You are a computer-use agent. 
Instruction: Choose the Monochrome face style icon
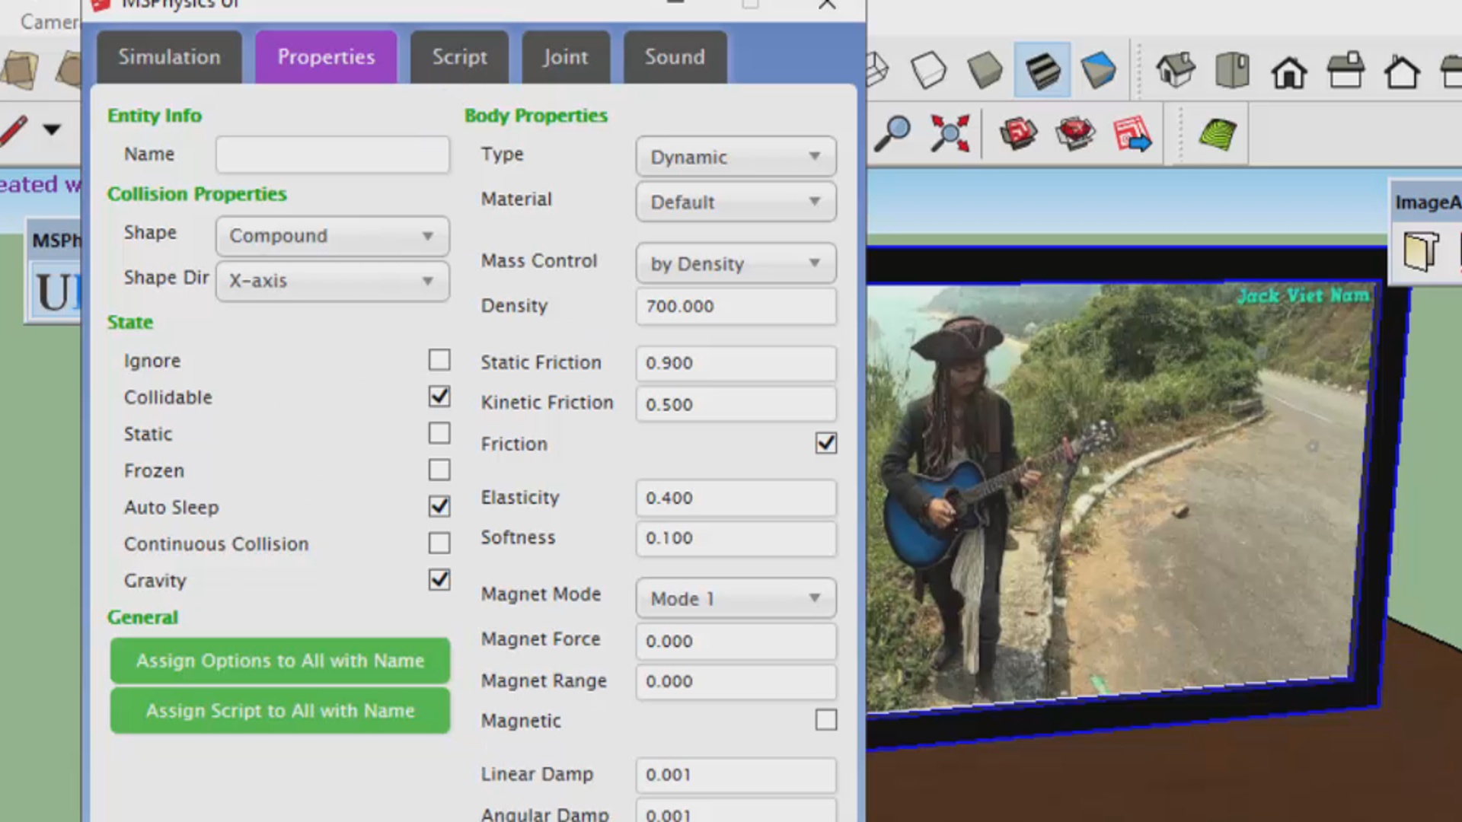1098,71
